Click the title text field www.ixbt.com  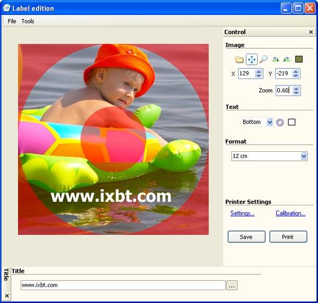123,285
